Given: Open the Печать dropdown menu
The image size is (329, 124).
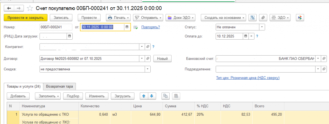Looking at the screenshot, I should tap(118, 18).
